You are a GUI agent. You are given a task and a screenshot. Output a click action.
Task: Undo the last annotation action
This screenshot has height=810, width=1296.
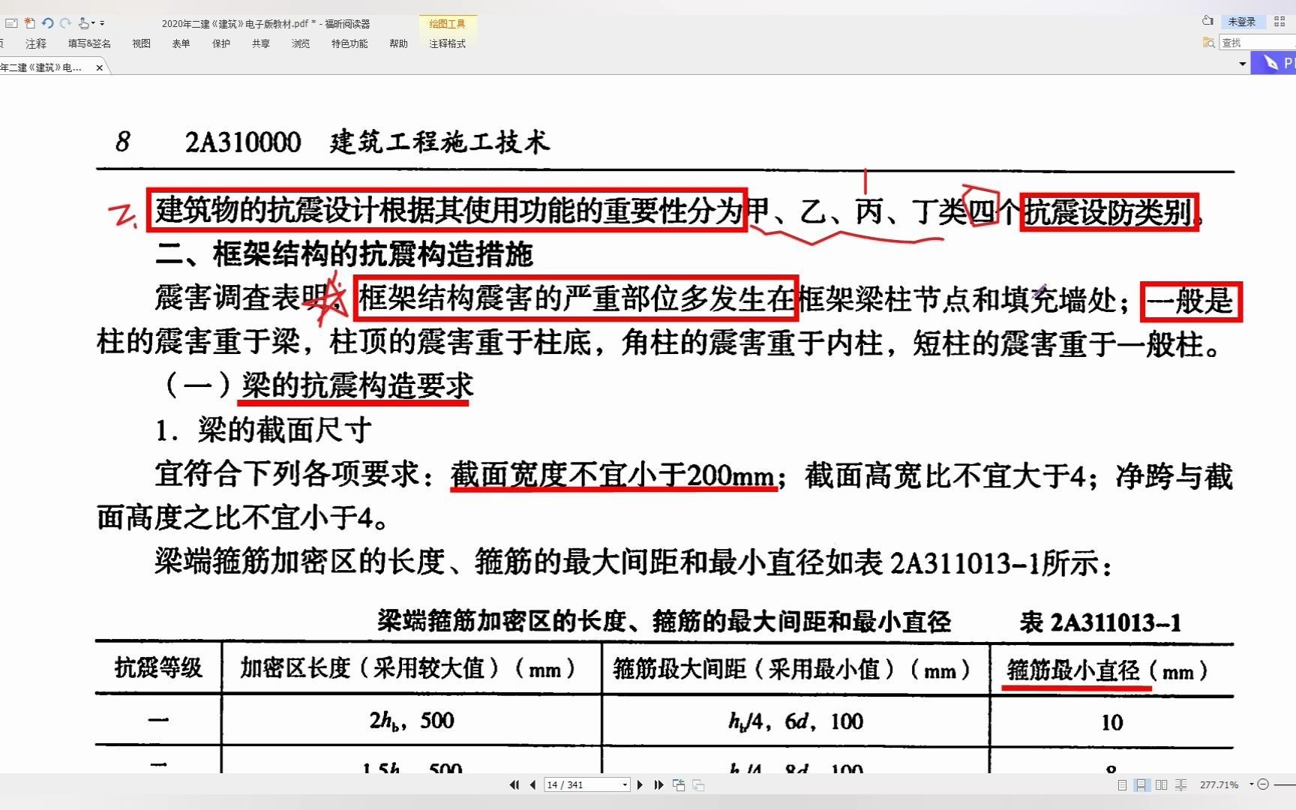[48, 22]
